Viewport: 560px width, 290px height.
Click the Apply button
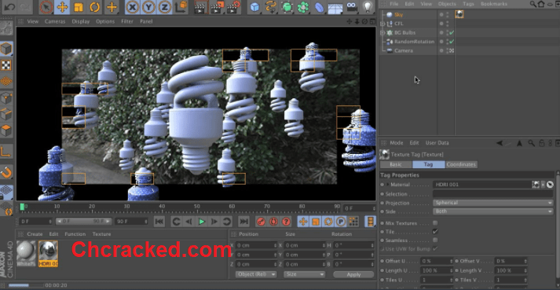coord(353,274)
